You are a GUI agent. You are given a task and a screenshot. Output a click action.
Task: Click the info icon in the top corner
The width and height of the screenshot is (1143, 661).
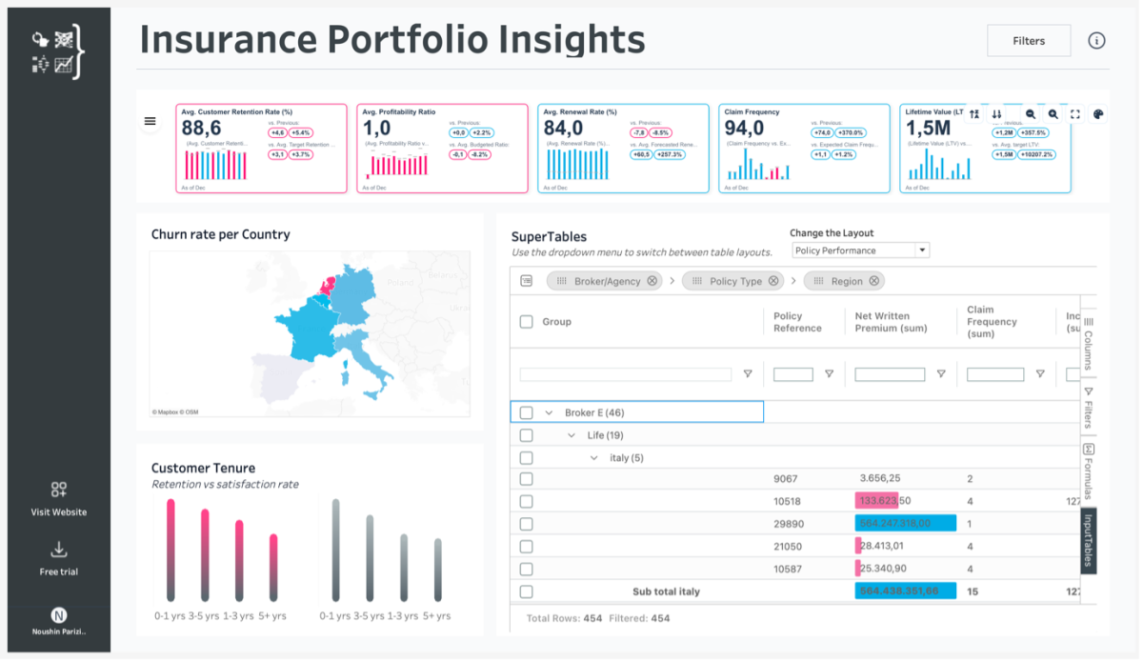tap(1096, 40)
